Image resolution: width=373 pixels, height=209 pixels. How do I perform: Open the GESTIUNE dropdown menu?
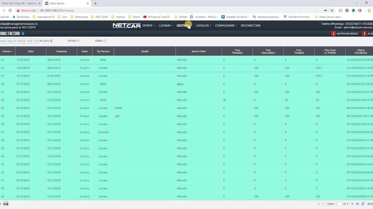pyautogui.click(x=184, y=26)
